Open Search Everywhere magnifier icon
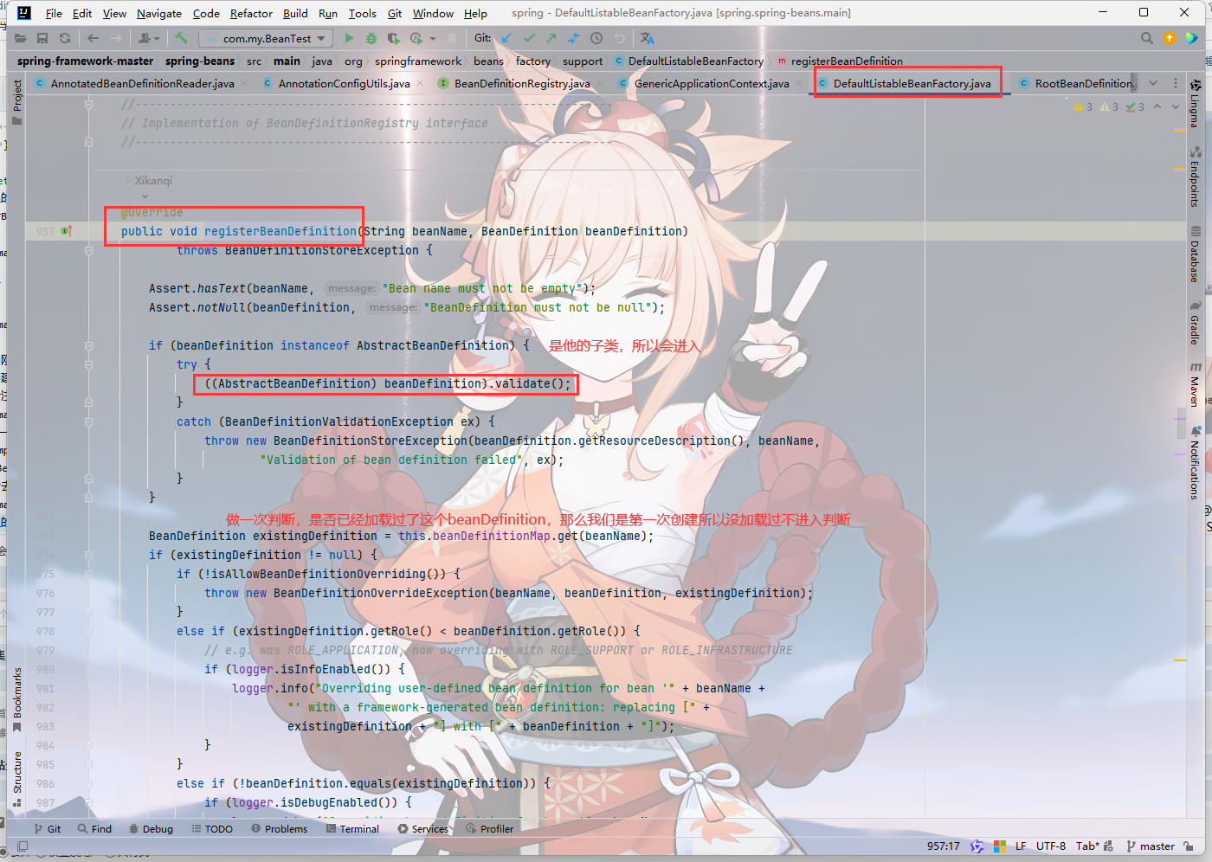 point(1147,38)
